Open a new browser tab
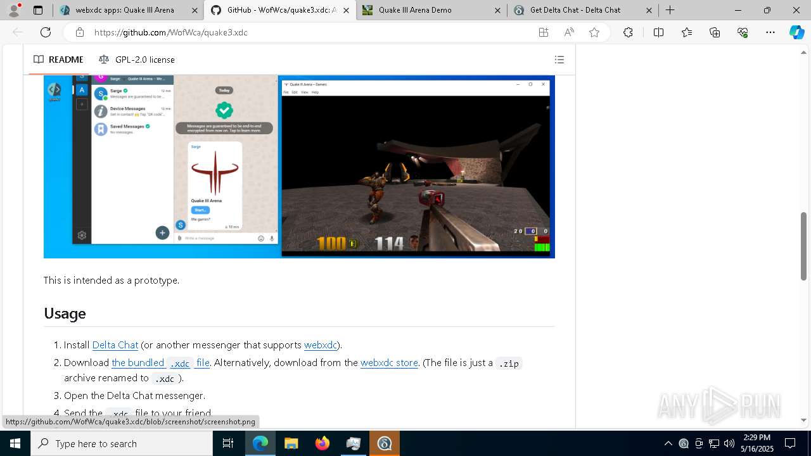Image resolution: width=811 pixels, height=456 pixels. tap(670, 10)
